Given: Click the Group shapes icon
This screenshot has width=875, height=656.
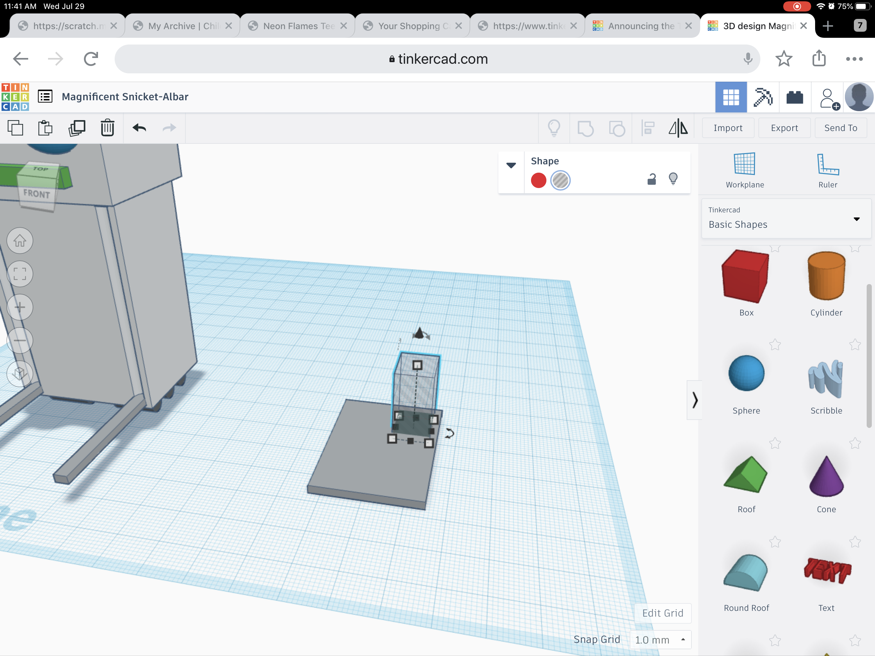Looking at the screenshot, I should [585, 128].
